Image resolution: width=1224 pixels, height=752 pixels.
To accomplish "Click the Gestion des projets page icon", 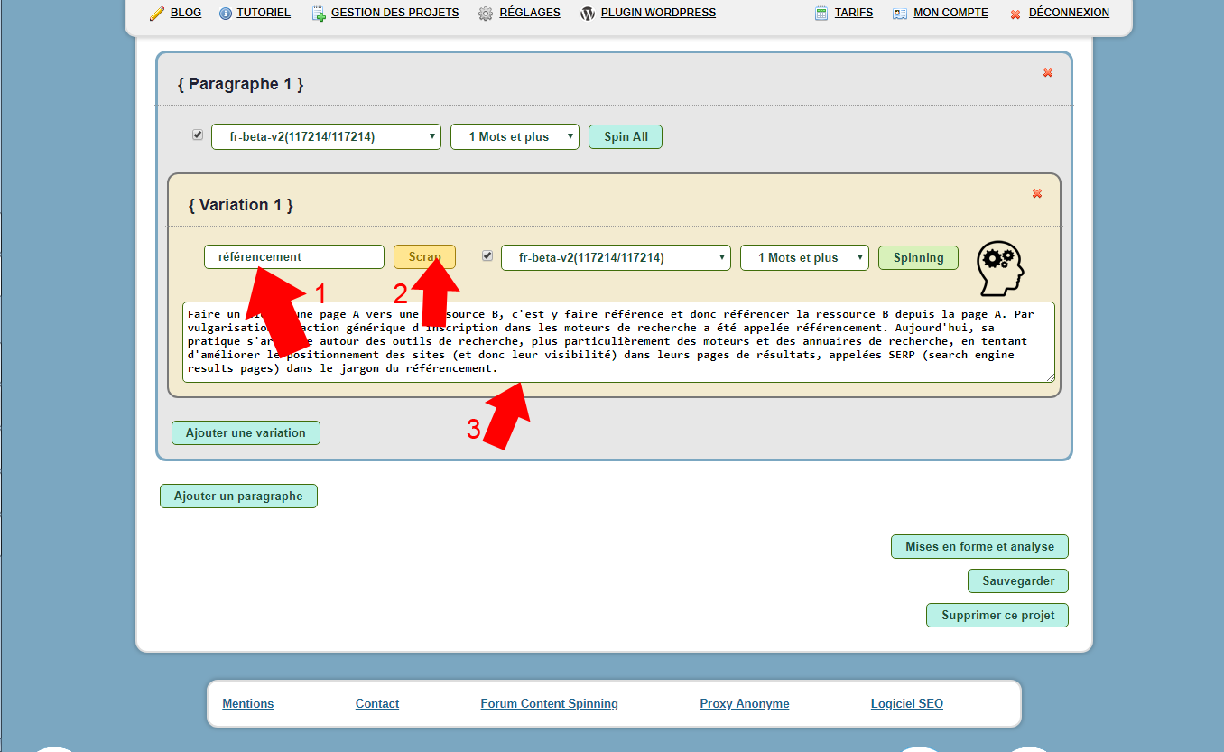I will pyautogui.click(x=319, y=14).
